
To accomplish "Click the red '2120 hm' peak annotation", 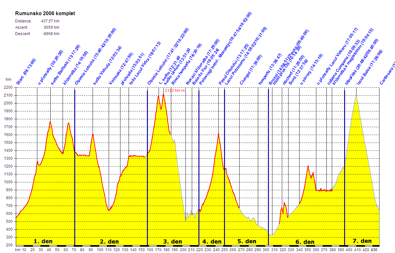I will pyautogui.click(x=175, y=91).
